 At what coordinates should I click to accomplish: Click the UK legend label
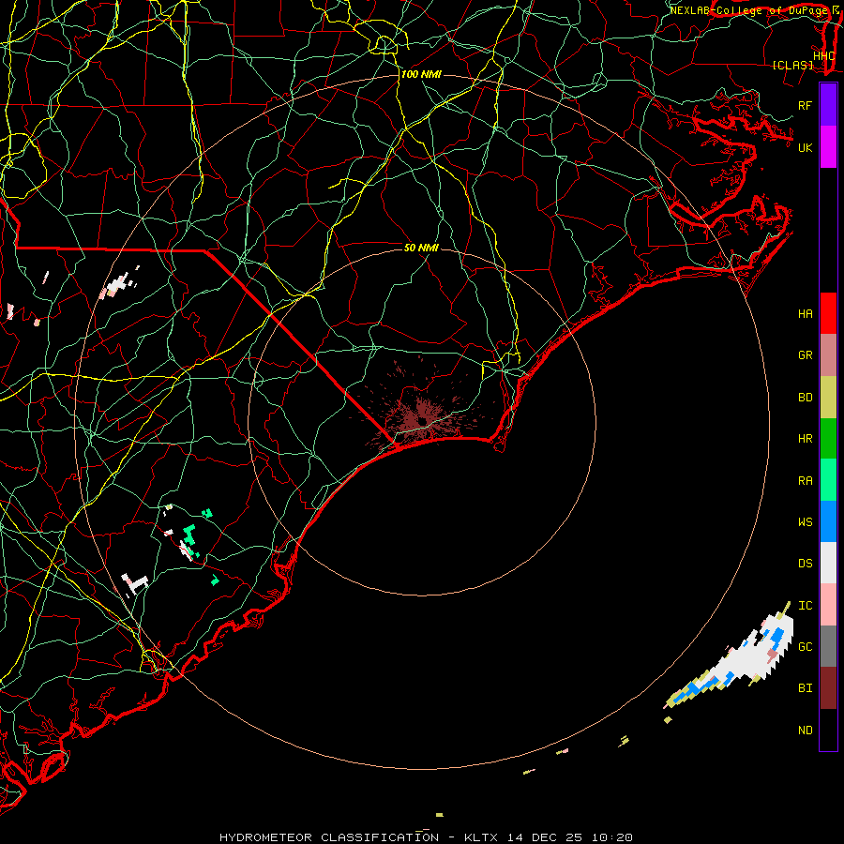[x=805, y=147]
